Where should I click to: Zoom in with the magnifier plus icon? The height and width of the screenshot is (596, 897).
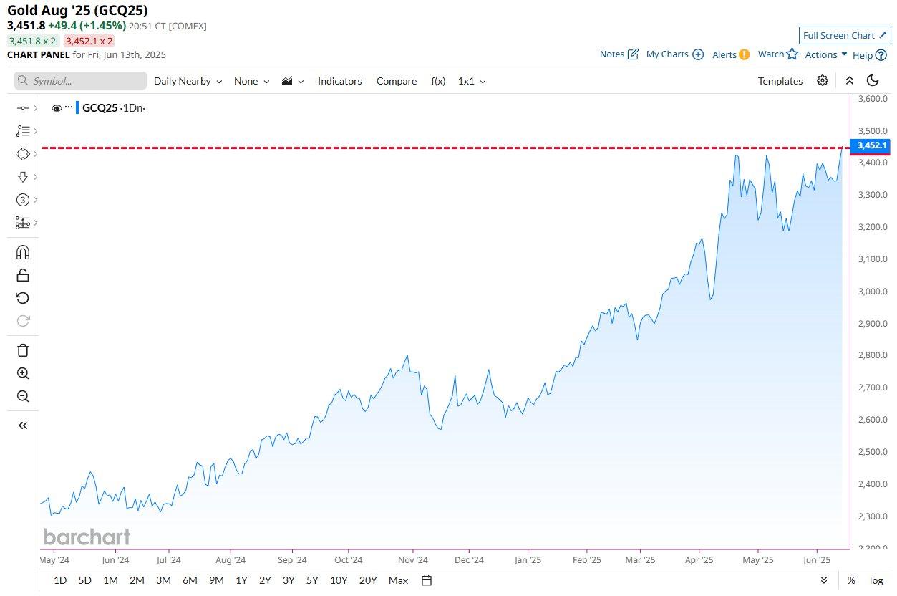click(23, 373)
